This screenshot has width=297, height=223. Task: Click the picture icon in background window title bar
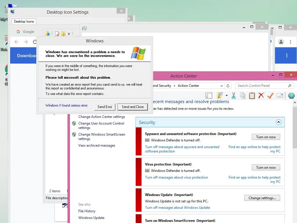(x=84, y=28)
